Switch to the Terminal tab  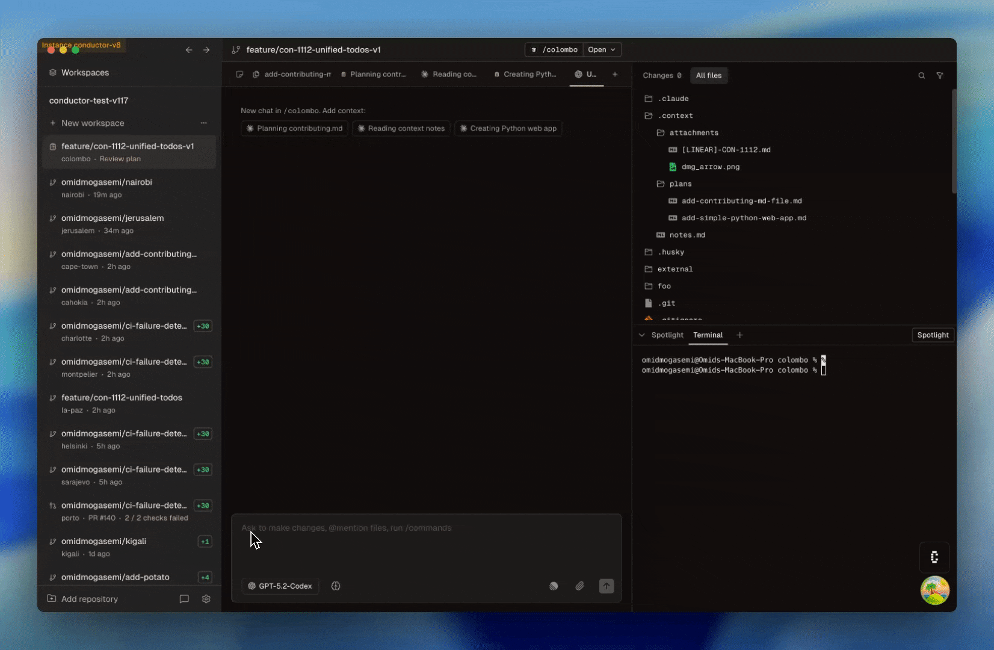(708, 335)
